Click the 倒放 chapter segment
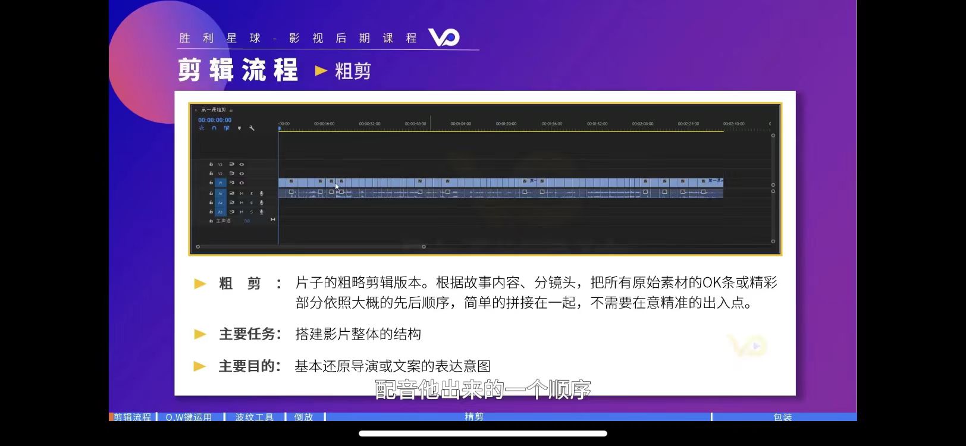 point(303,417)
